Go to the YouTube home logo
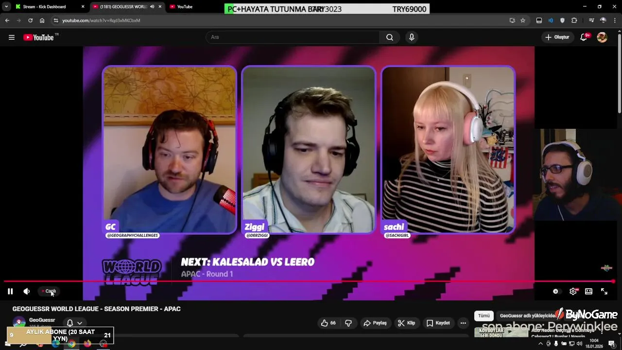Image resolution: width=622 pixels, height=350 pixels. point(38,37)
